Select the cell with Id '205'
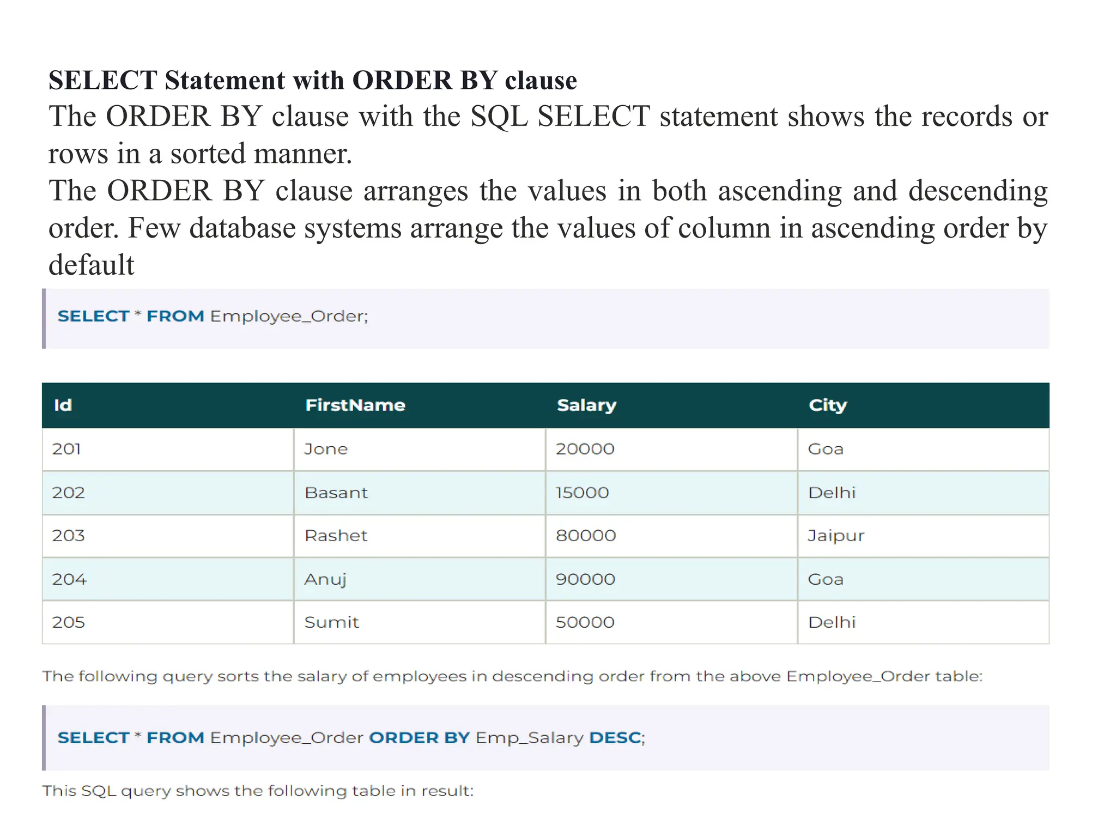Screen dimensions: 1116x837 pyautogui.click(x=168, y=622)
